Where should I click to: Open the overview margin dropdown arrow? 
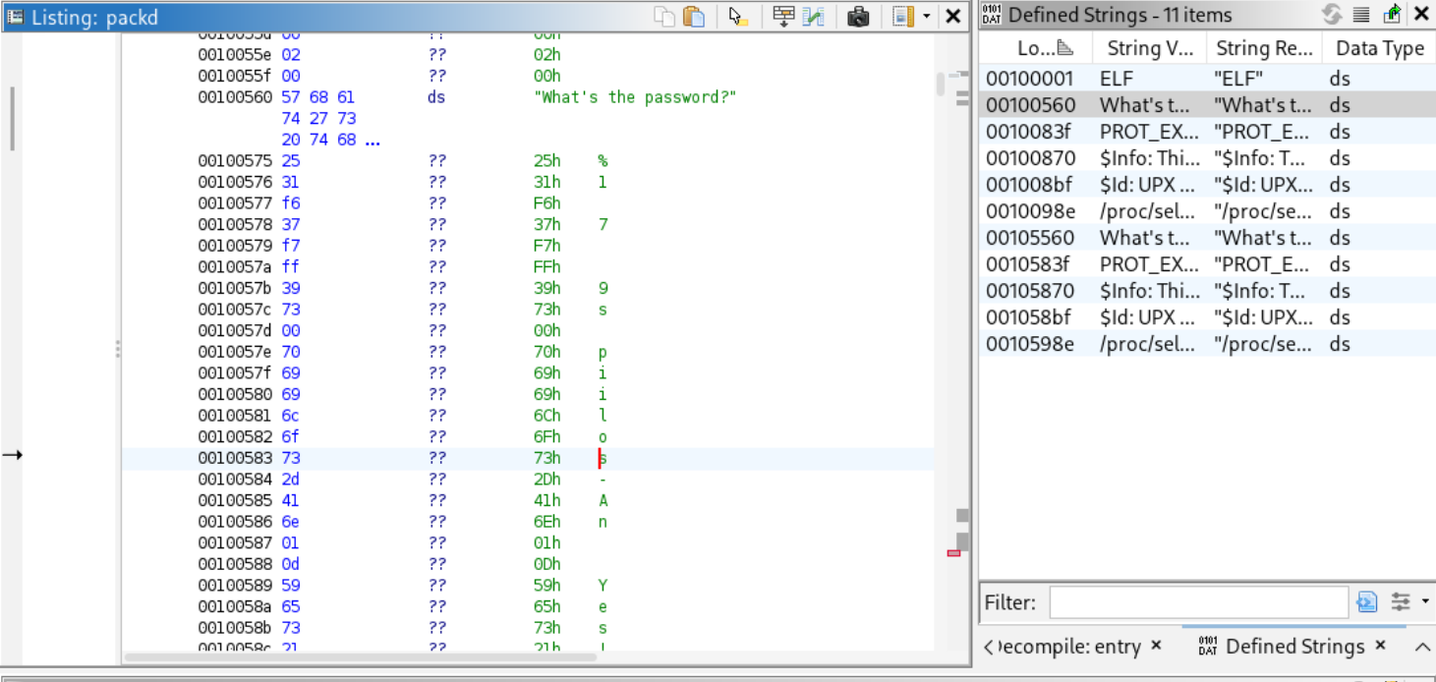pos(926,17)
